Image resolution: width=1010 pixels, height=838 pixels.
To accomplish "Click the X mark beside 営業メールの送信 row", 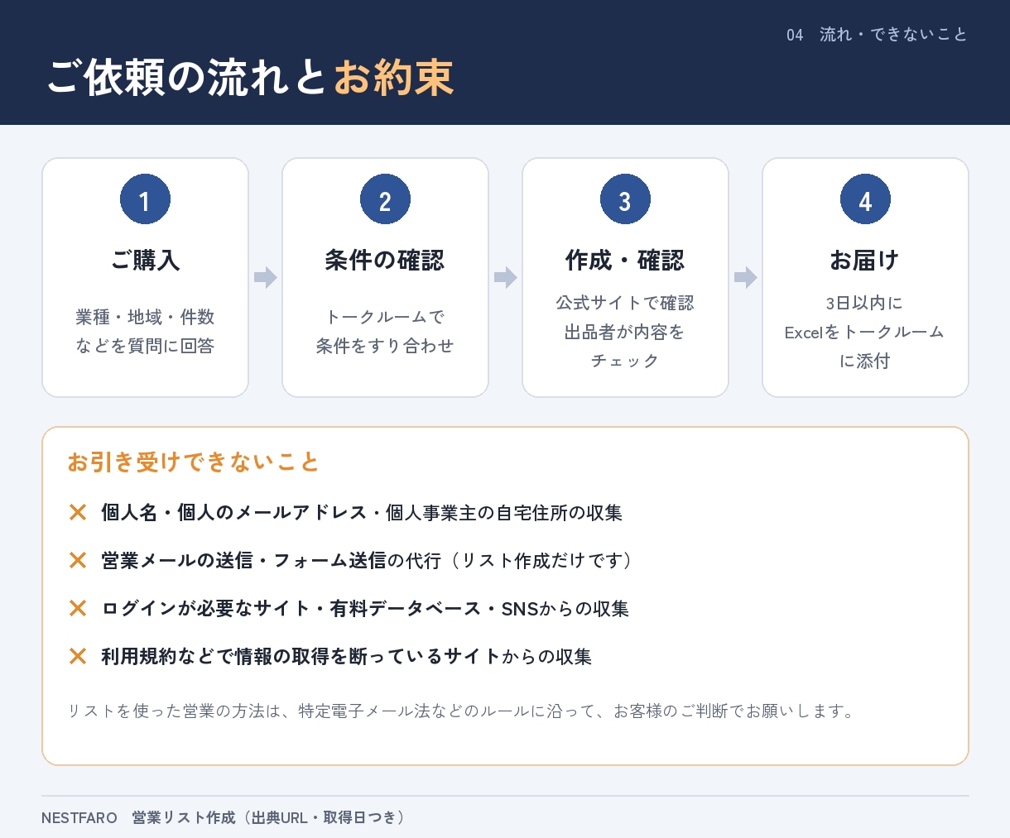I will tap(78, 561).
